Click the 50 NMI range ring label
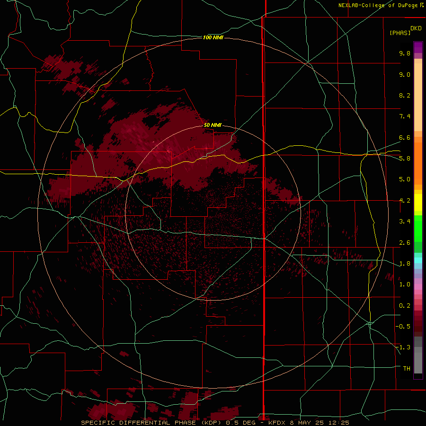This screenshot has width=426, height=426. [x=213, y=125]
